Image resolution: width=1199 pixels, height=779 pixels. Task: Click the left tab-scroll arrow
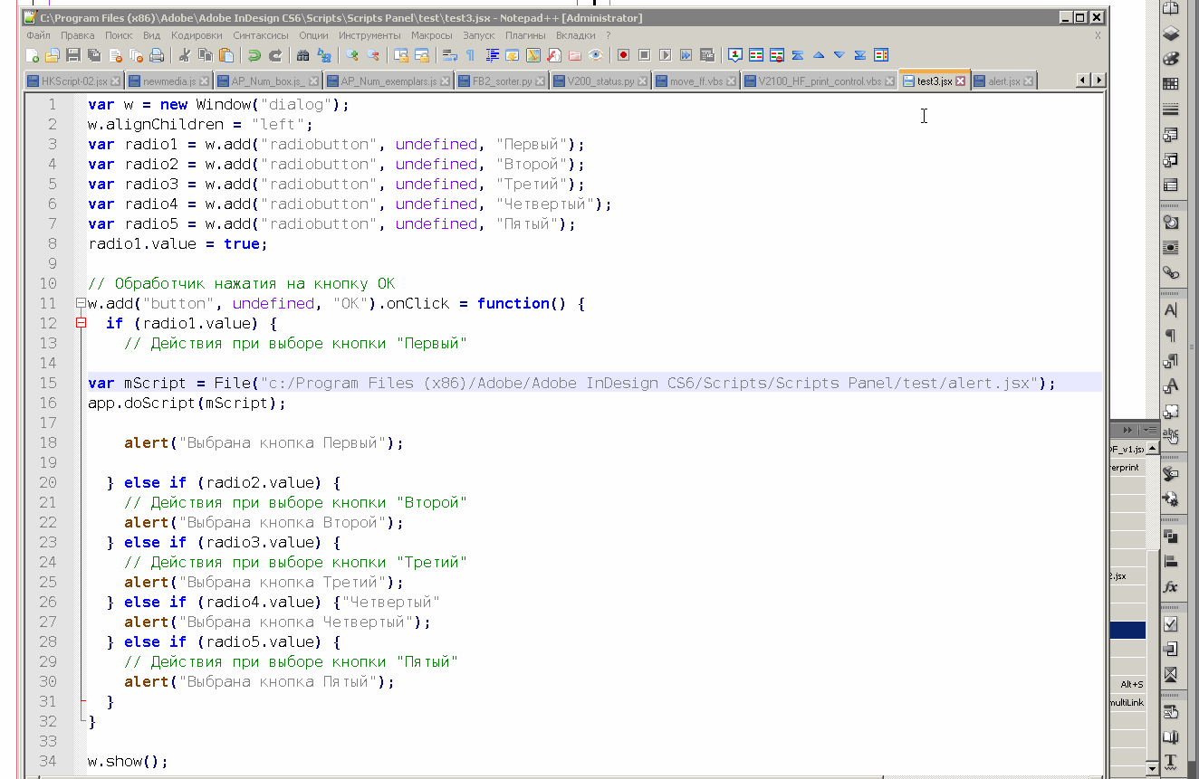click(1083, 81)
